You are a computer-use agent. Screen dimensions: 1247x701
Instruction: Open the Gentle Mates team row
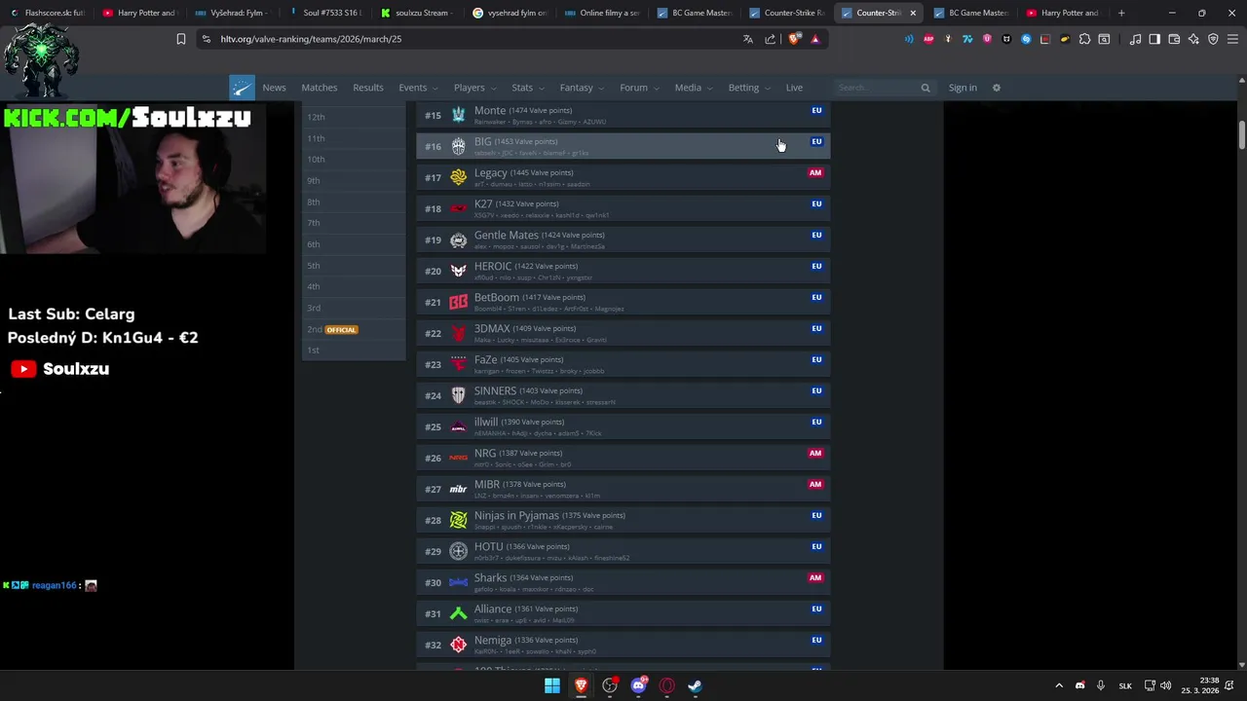623,240
